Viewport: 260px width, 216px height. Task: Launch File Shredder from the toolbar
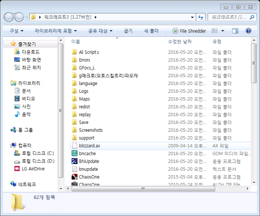pos(189,31)
